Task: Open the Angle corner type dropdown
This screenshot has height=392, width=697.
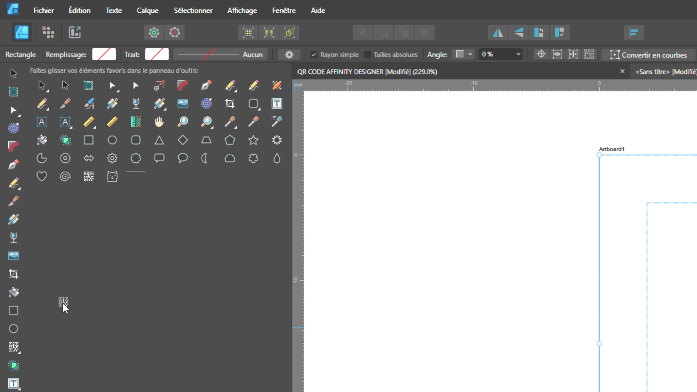Action: coord(464,54)
